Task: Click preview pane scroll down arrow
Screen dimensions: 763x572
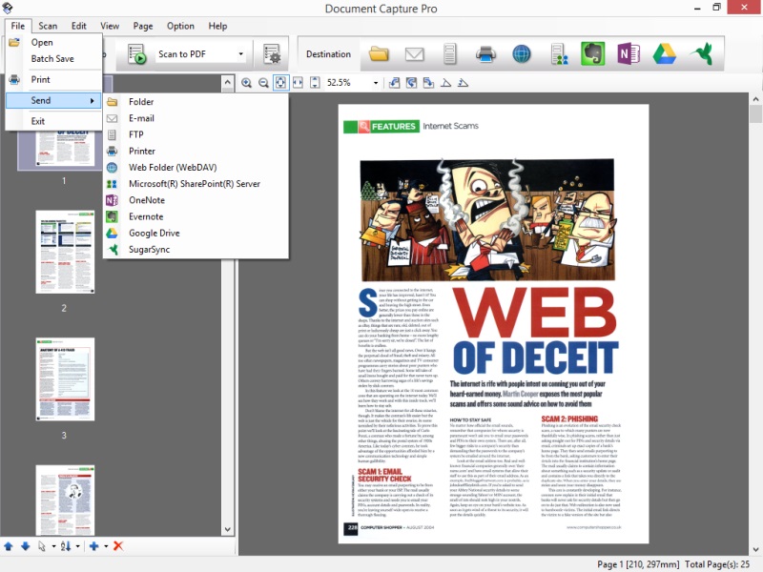Action: point(755,550)
